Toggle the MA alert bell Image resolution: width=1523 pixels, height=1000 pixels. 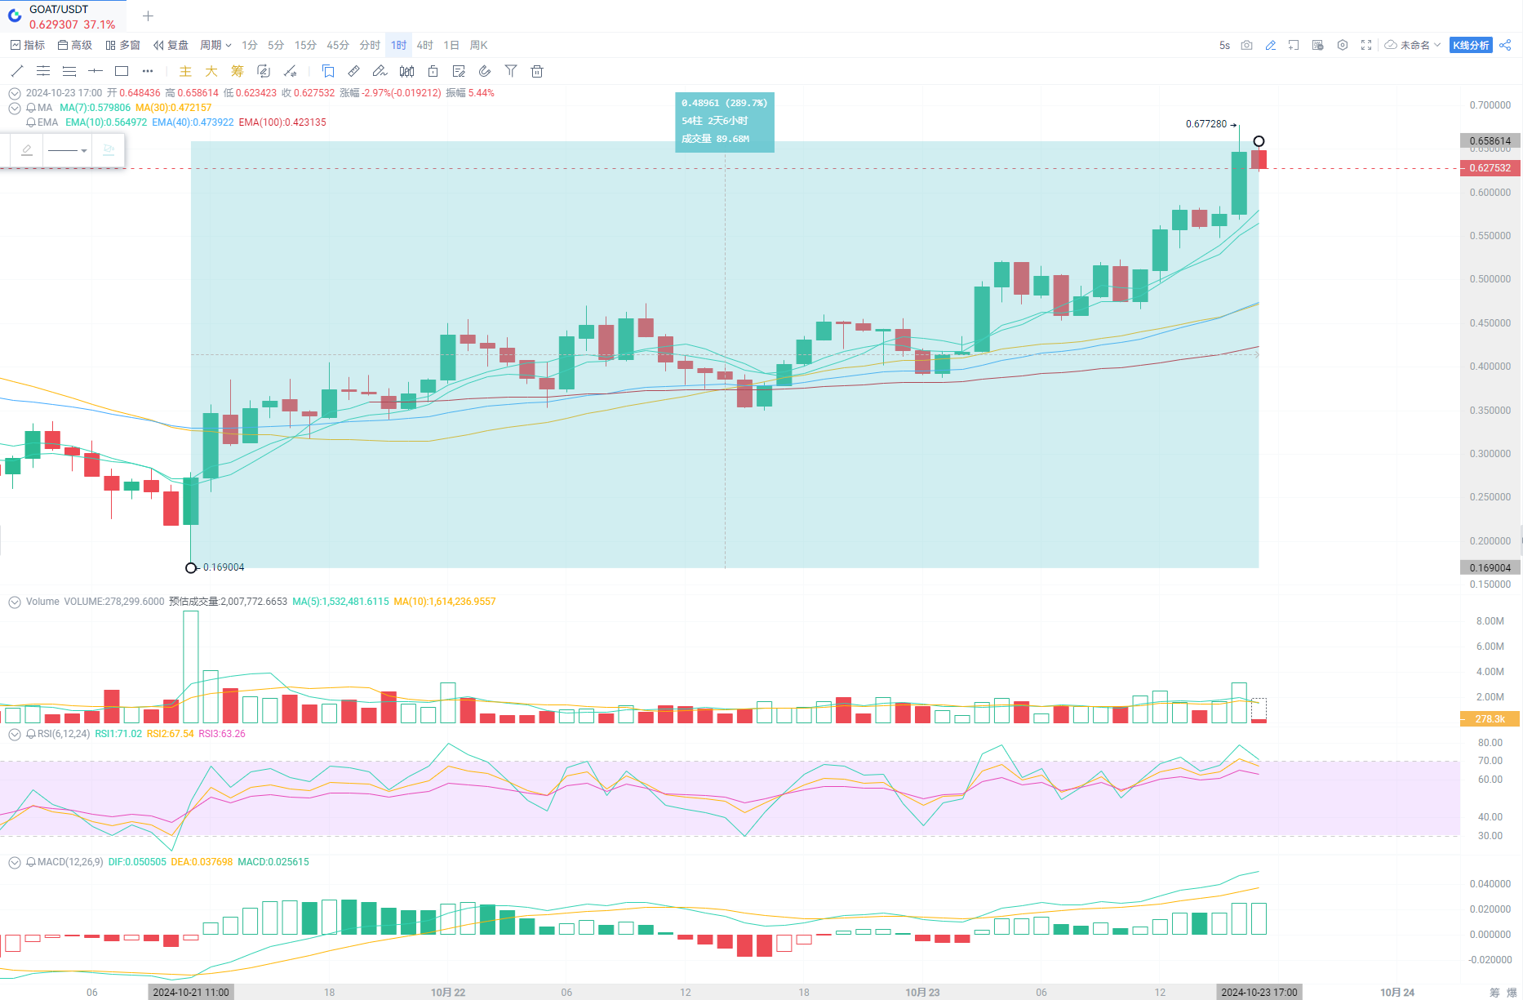[x=31, y=108]
